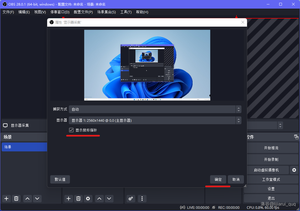Viewport: 300px width, 211px height.
Task: Add a new scene with the plus icon
Action: [x=6, y=199]
